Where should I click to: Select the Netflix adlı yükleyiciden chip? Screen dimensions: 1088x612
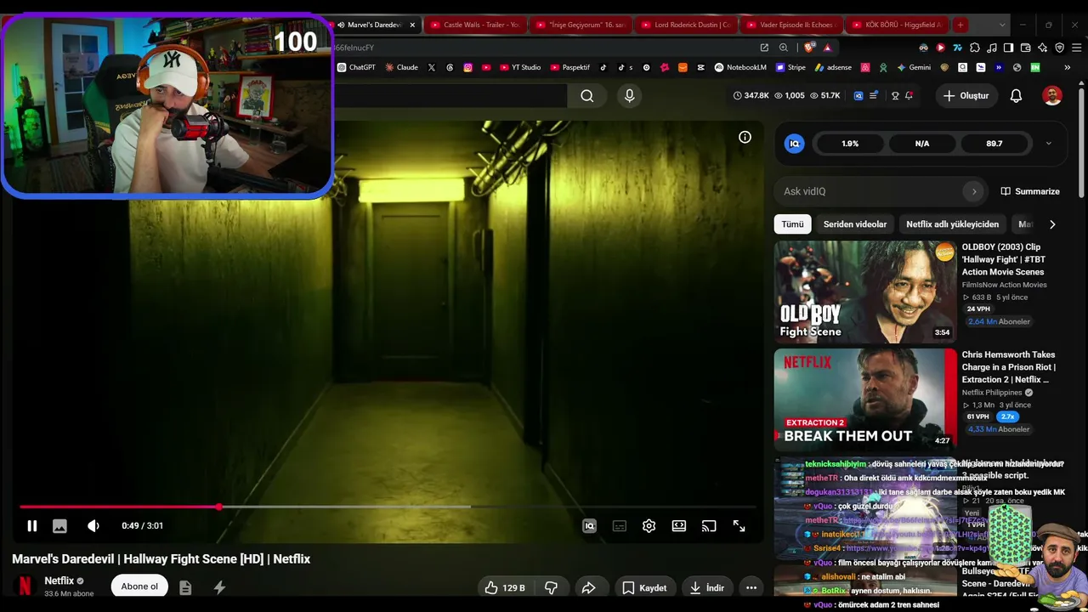(x=952, y=224)
